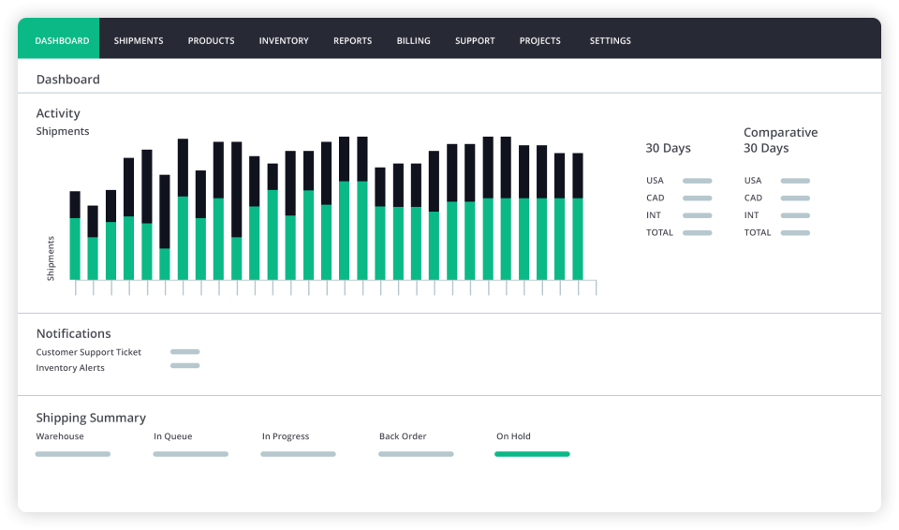This screenshot has height=530, width=899.
Task: Select the Back Order shipping summary label
Action: pyautogui.click(x=403, y=436)
